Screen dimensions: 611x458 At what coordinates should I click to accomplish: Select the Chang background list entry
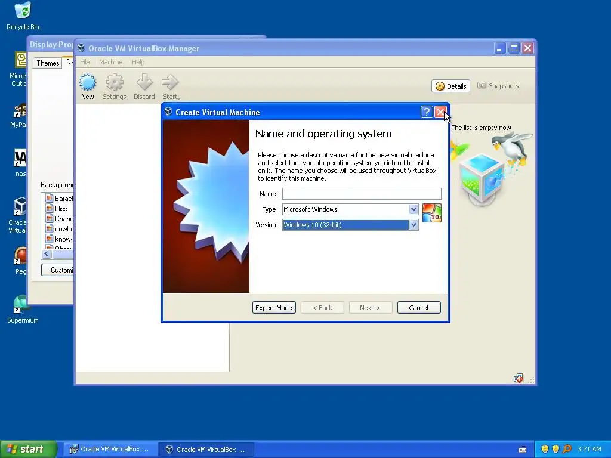click(59, 219)
